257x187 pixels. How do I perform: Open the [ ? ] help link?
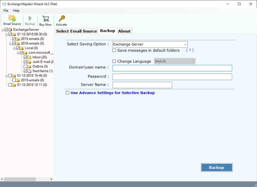(190, 50)
